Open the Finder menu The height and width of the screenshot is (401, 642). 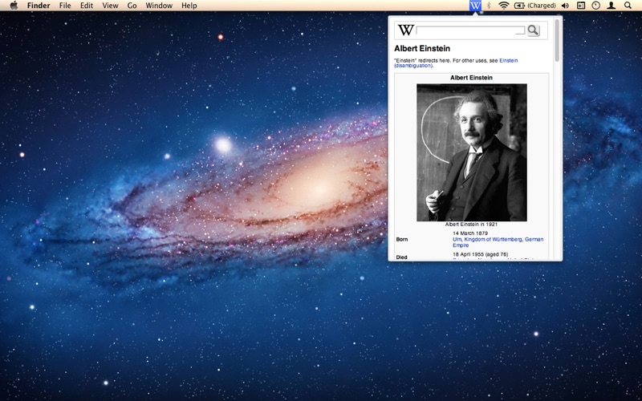(39, 6)
